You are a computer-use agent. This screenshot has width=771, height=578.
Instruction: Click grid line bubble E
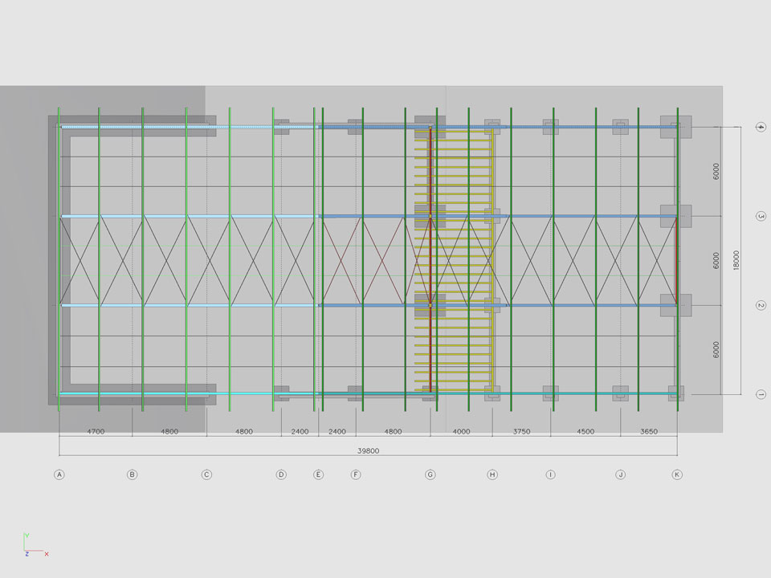coord(319,474)
